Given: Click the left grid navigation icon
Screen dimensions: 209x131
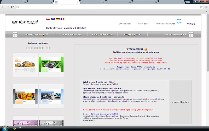Looking at the screenshot, I should pos(15,34).
